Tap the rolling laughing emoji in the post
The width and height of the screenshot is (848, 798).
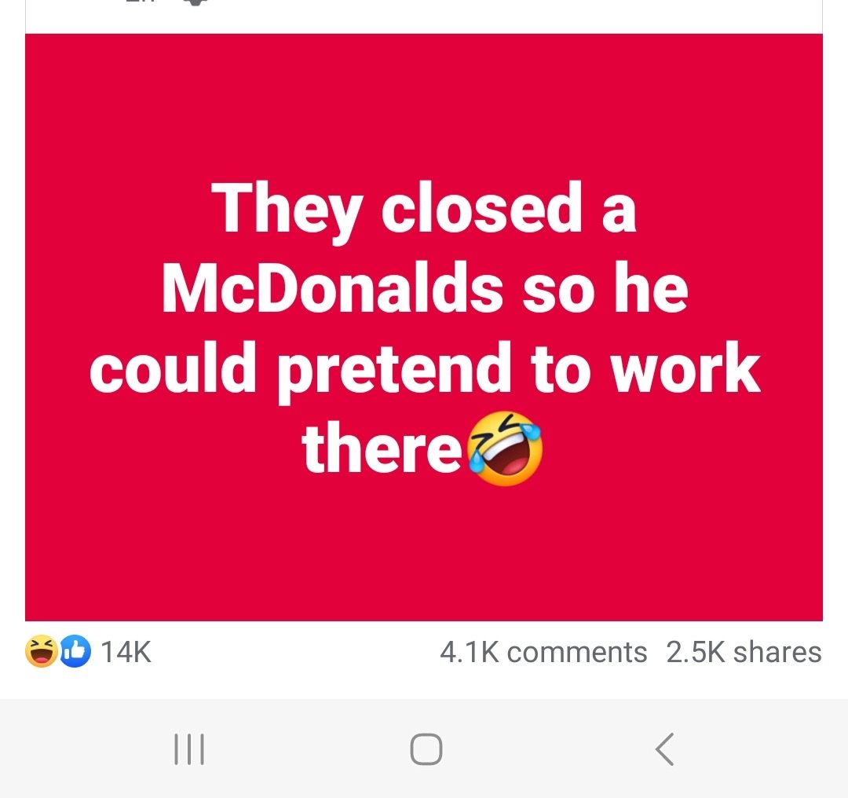[x=505, y=448]
